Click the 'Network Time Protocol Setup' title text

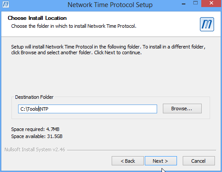110,5
